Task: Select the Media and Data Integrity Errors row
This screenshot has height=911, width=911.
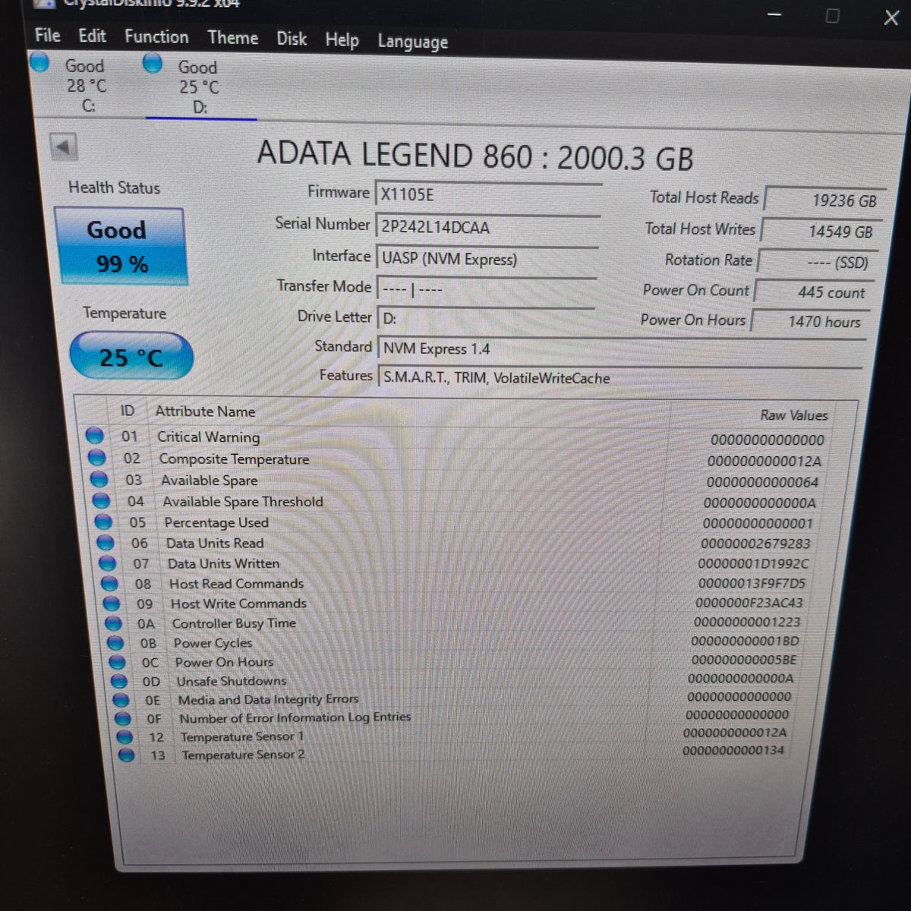Action: coord(452,698)
